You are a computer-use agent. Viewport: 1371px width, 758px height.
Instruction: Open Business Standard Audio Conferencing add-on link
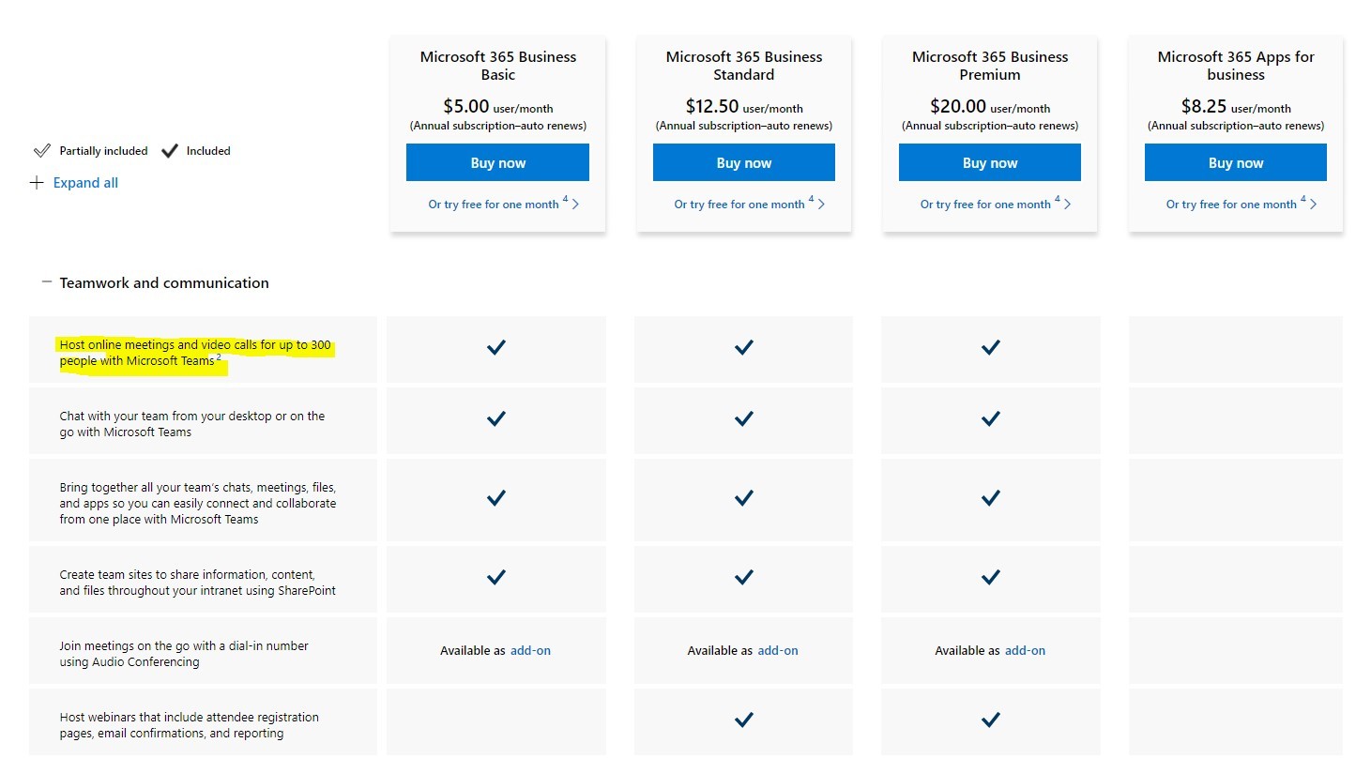pyautogui.click(x=778, y=650)
